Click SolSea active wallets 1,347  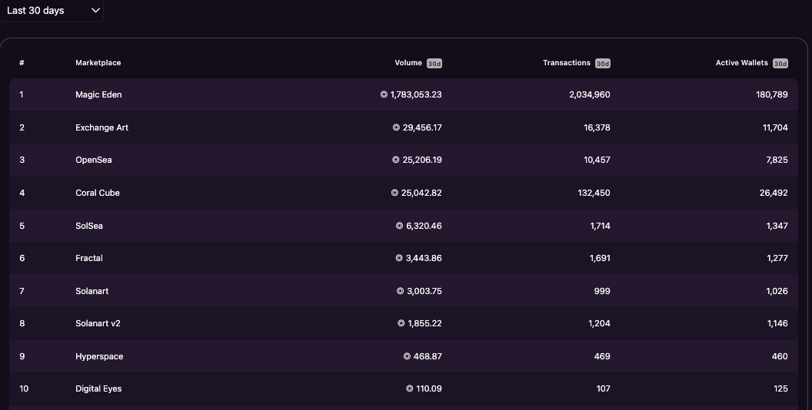[x=777, y=226]
